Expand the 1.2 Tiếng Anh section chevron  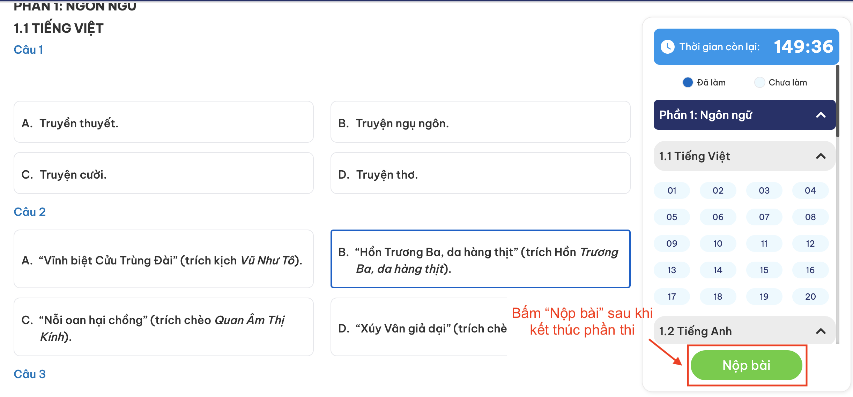[821, 331]
